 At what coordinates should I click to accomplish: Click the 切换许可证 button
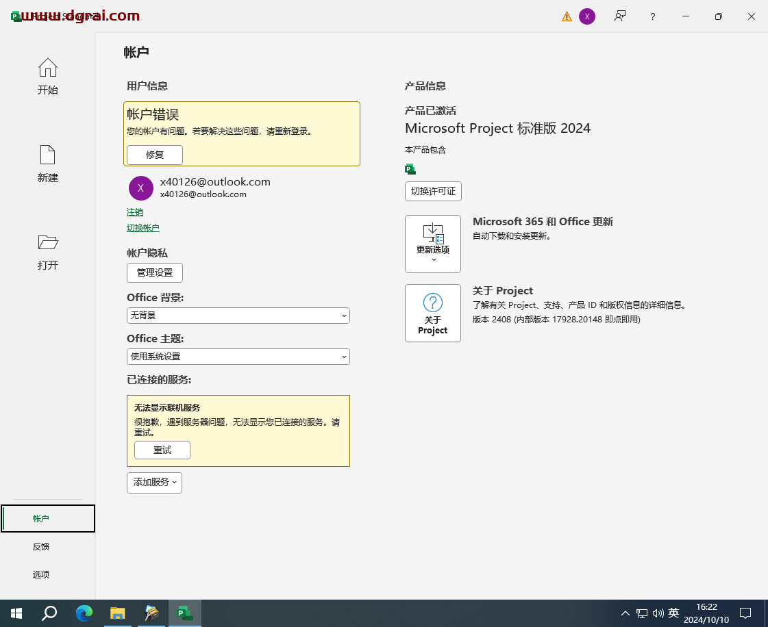click(433, 191)
